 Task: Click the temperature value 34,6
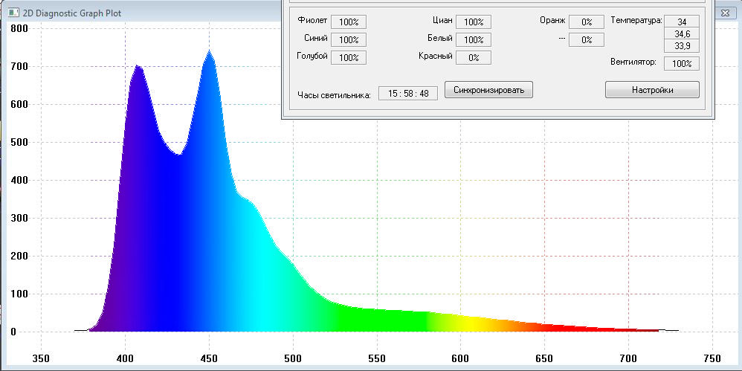click(682, 33)
